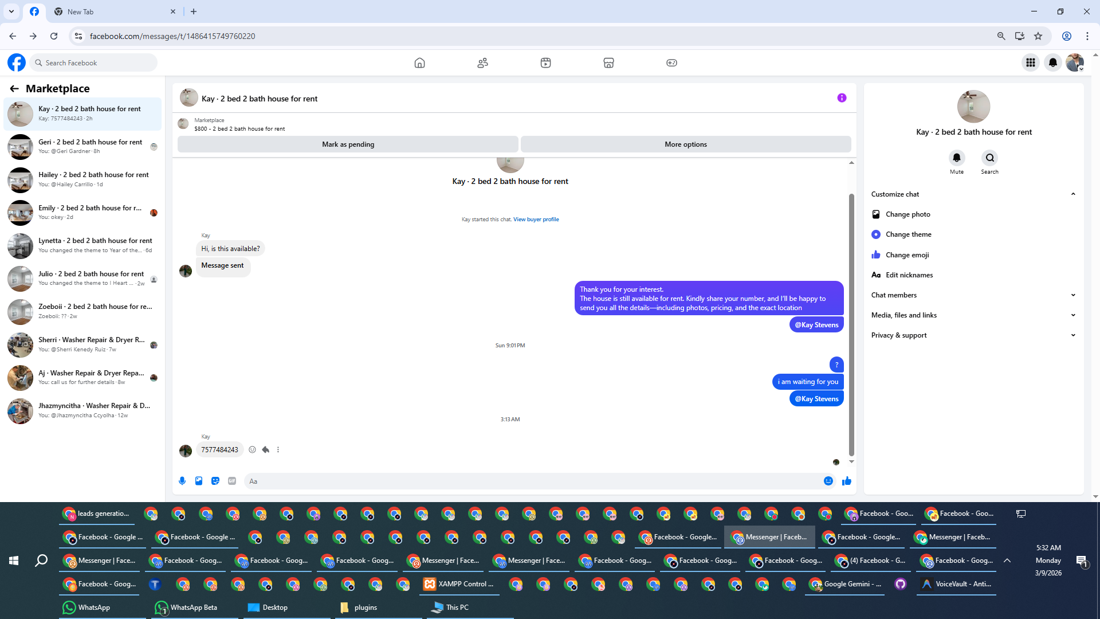1100x619 pixels.
Task: Attach a photo using image icon
Action: 199,481
